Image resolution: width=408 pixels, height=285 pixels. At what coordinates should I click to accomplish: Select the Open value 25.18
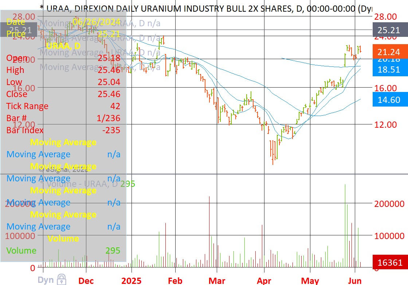tap(109, 58)
